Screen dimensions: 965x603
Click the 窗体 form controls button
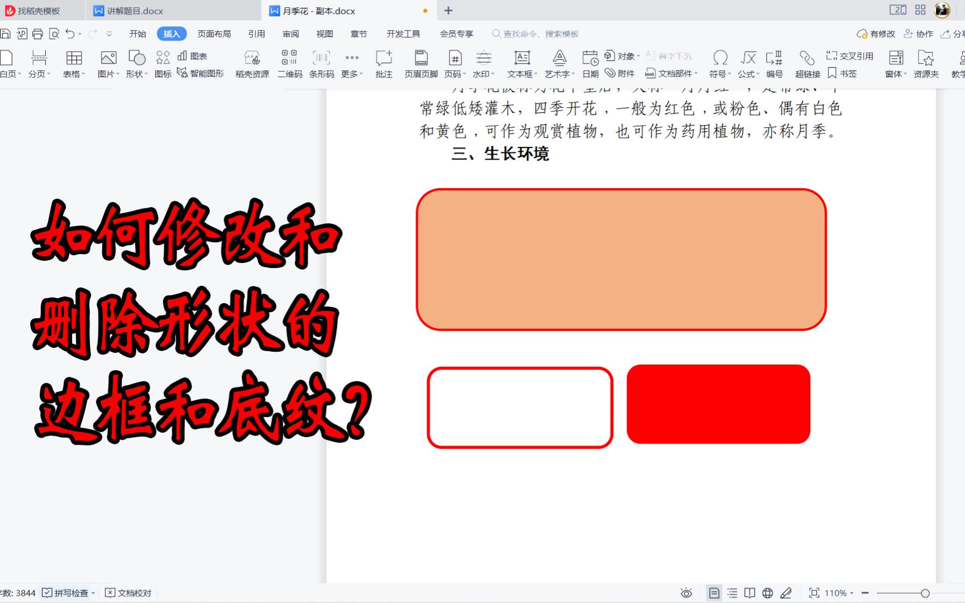896,64
